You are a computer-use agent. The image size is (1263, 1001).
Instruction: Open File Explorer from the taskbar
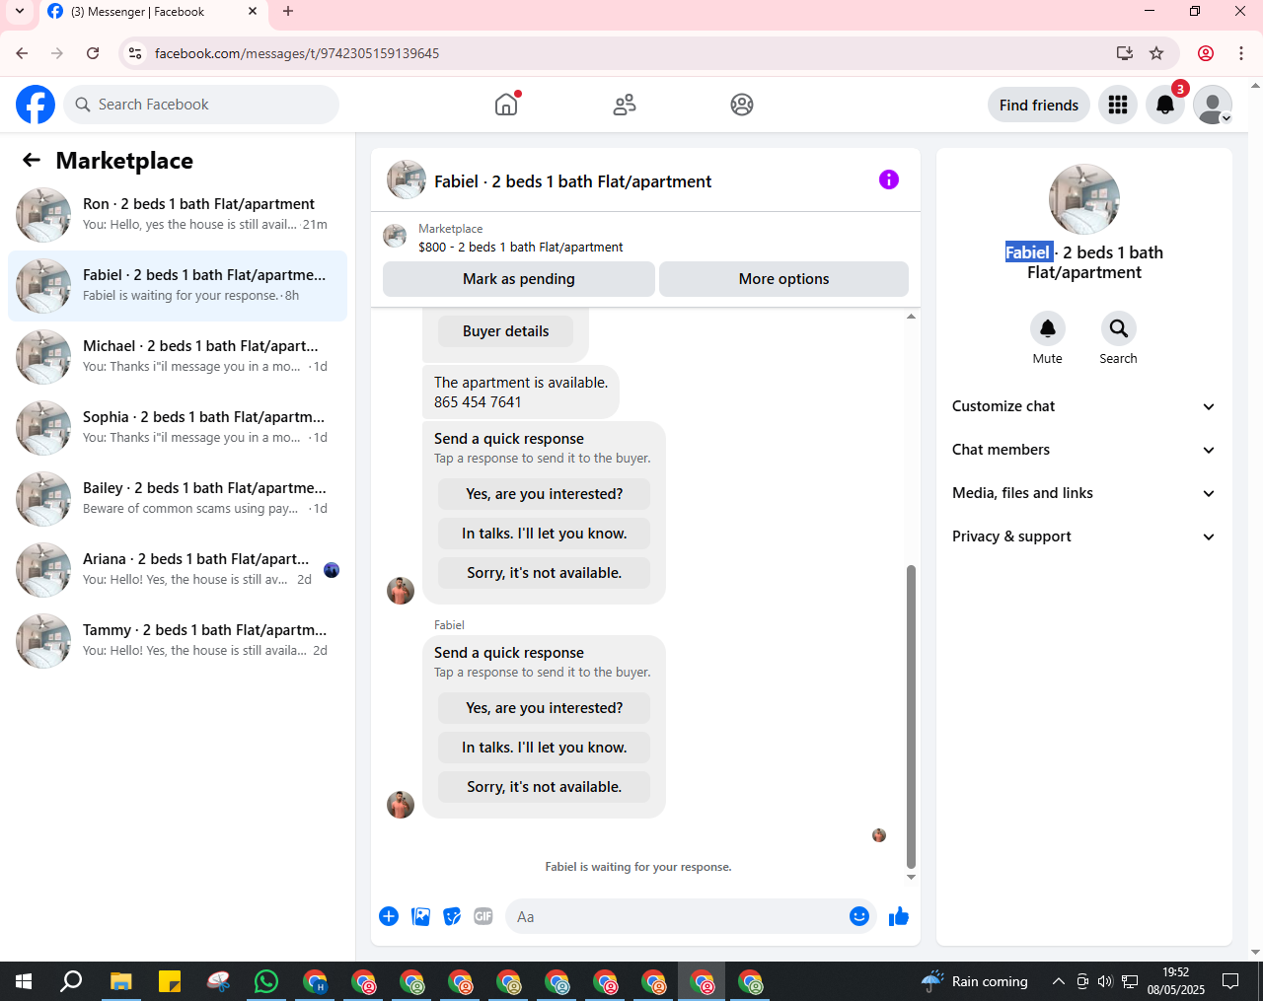pyautogui.click(x=120, y=981)
